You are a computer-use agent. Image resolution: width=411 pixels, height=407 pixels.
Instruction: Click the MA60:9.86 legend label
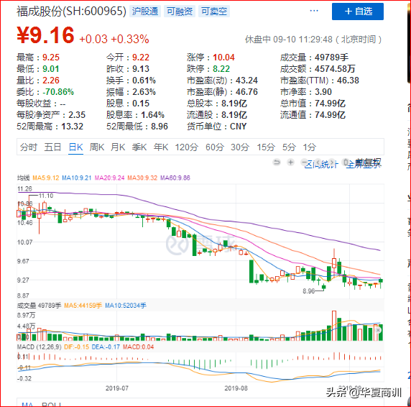tap(175, 178)
